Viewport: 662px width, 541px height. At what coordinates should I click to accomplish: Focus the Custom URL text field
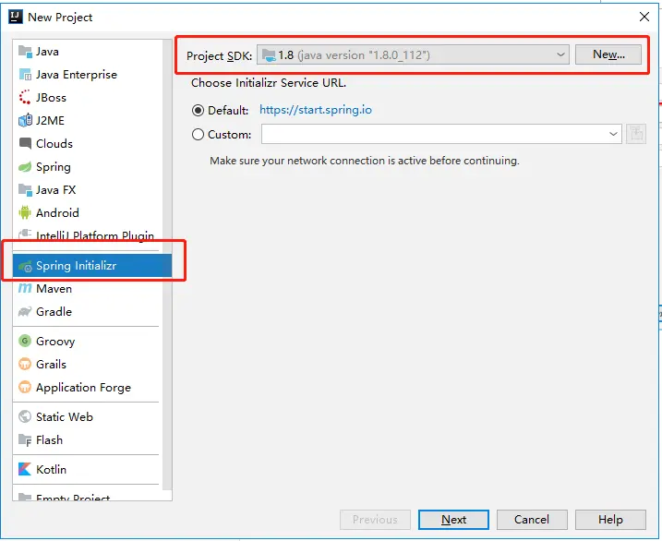[435, 134]
